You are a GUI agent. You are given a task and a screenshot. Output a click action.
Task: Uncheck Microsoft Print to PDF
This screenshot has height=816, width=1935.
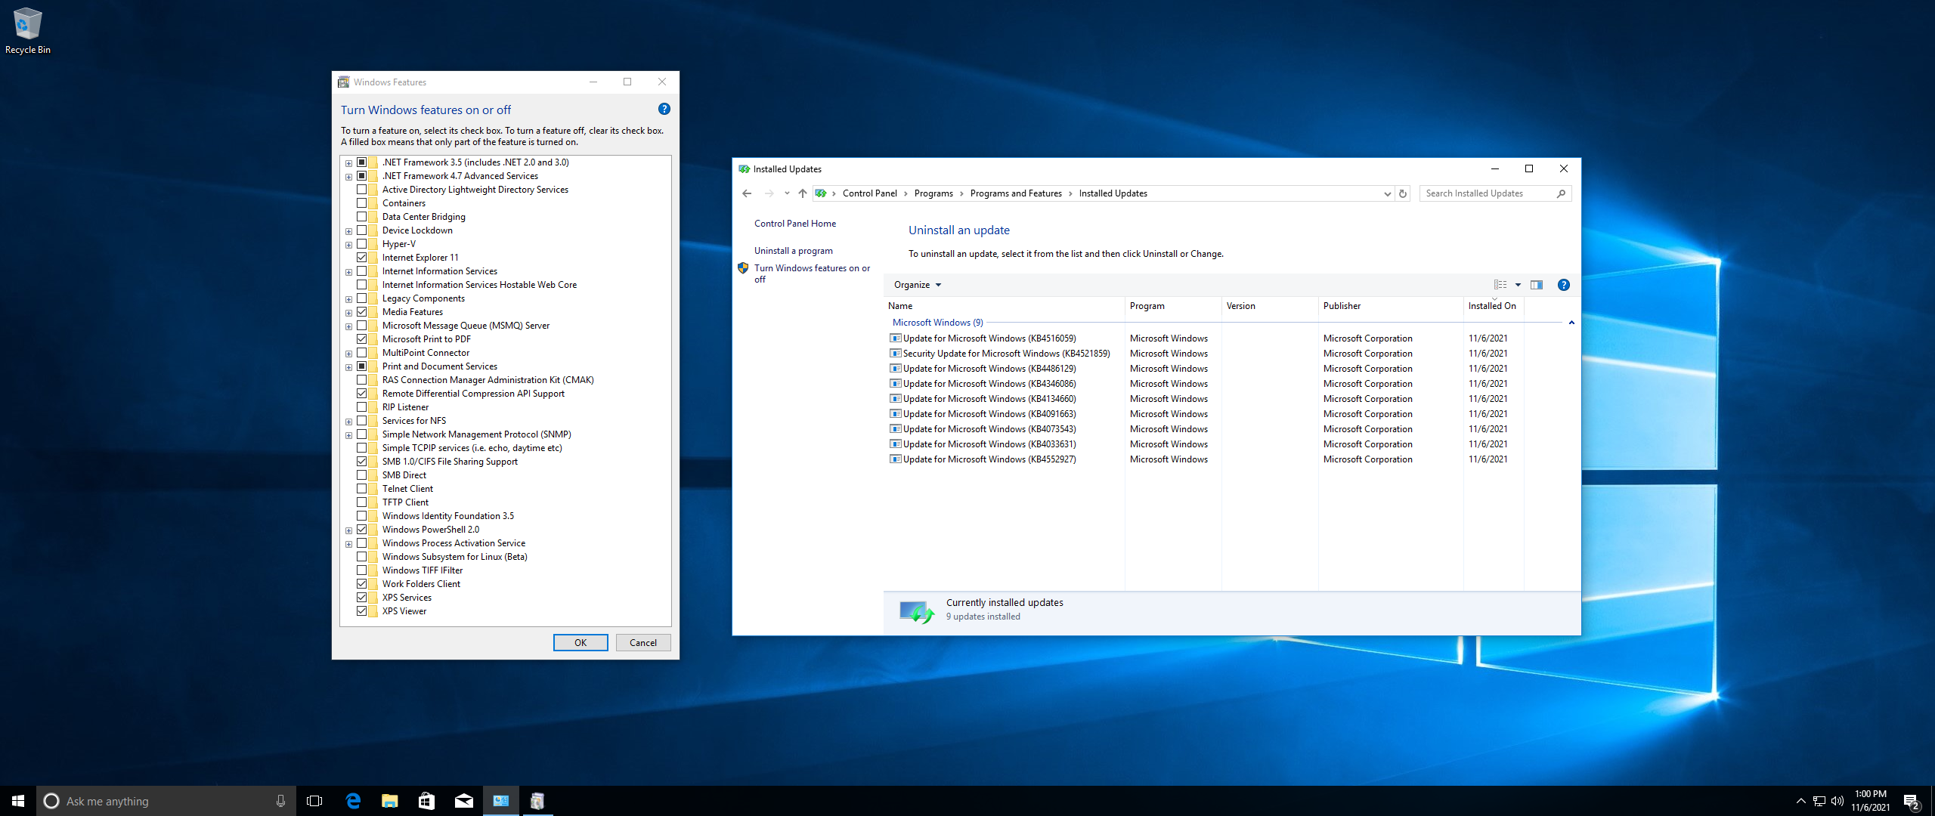pyautogui.click(x=362, y=339)
